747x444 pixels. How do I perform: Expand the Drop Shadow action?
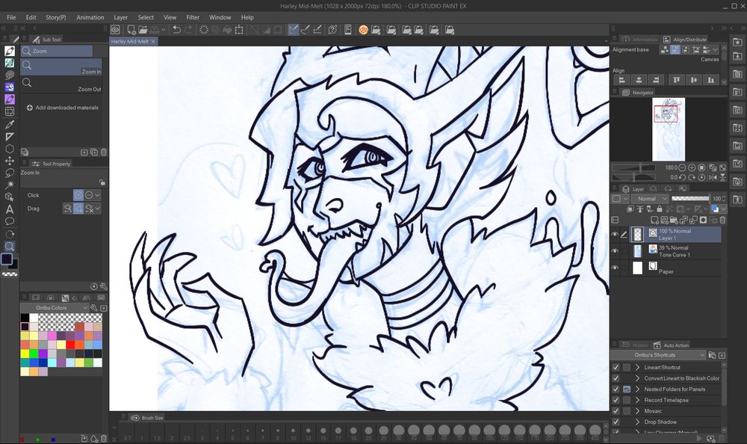[x=637, y=422]
